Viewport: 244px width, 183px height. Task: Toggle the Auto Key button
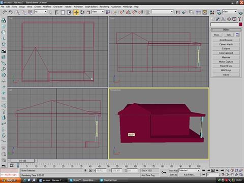pos(173,170)
